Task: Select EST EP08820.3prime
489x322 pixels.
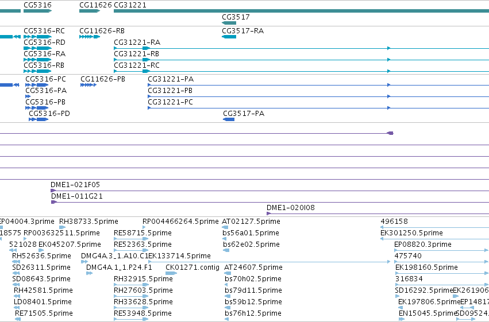Action: (x=423, y=245)
